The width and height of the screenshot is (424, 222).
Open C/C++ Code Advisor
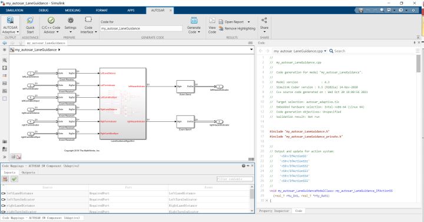click(51, 25)
